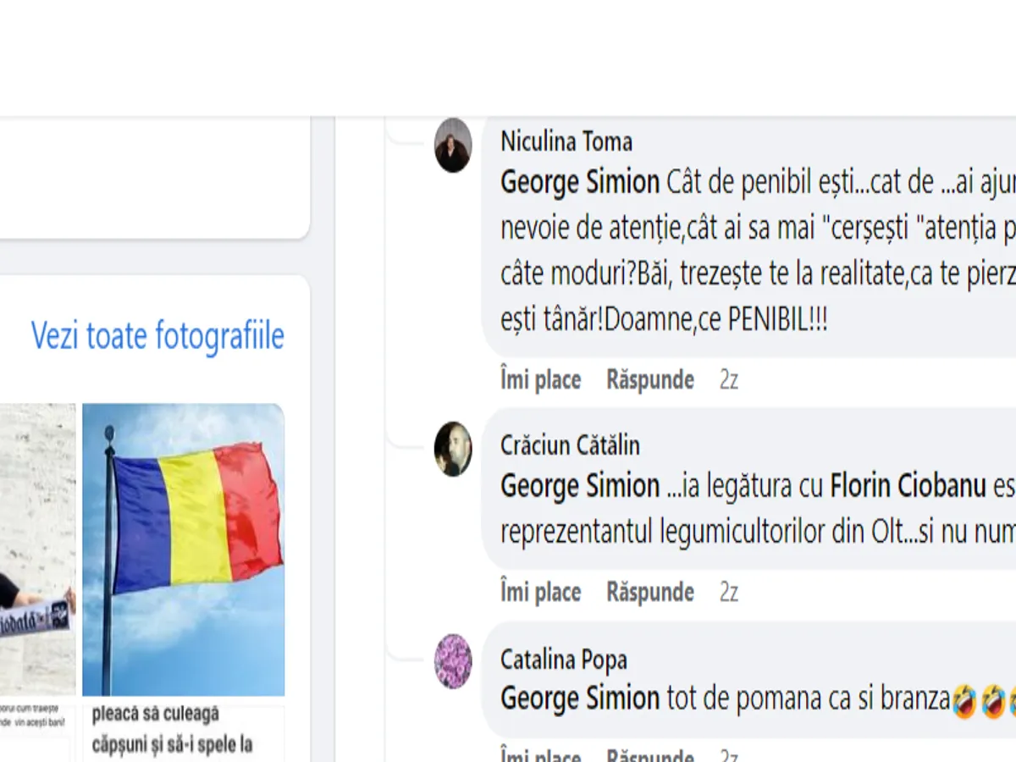Reply to Niculina Toma's comment via Răspunde
This screenshot has height=762, width=1016.
(650, 380)
